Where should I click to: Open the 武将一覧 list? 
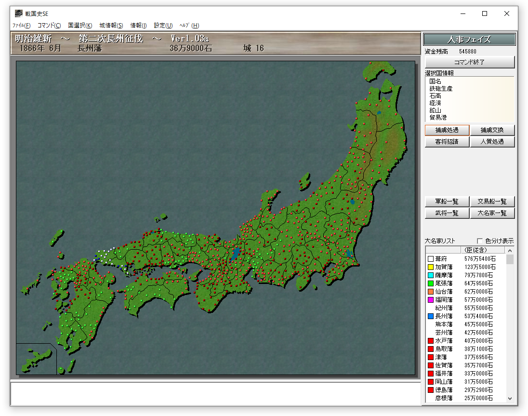coord(447,213)
